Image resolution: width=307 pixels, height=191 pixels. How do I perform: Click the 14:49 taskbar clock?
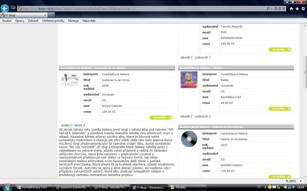[300, 187]
